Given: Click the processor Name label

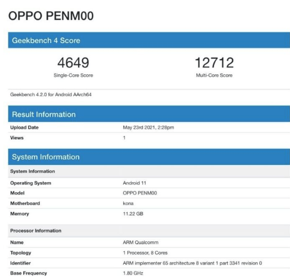Looking at the screenshot, I should 17,243.
